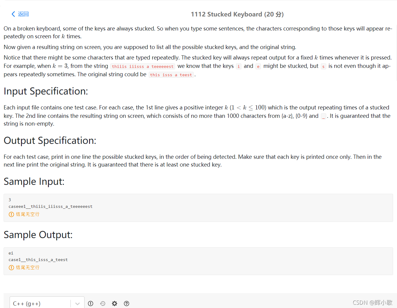Click the warning icon under Sample Output
Image resolution: width=397 pixels, height=308 pixels.
click(11, 267)
